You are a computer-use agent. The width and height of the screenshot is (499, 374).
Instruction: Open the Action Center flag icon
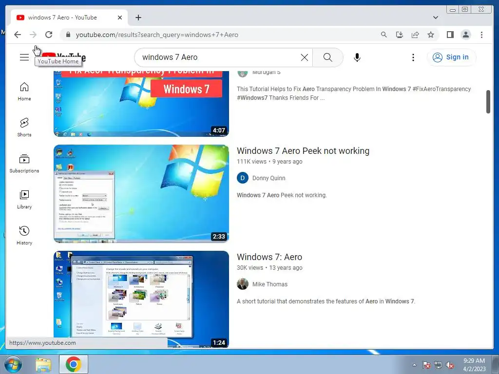point(426,365)
